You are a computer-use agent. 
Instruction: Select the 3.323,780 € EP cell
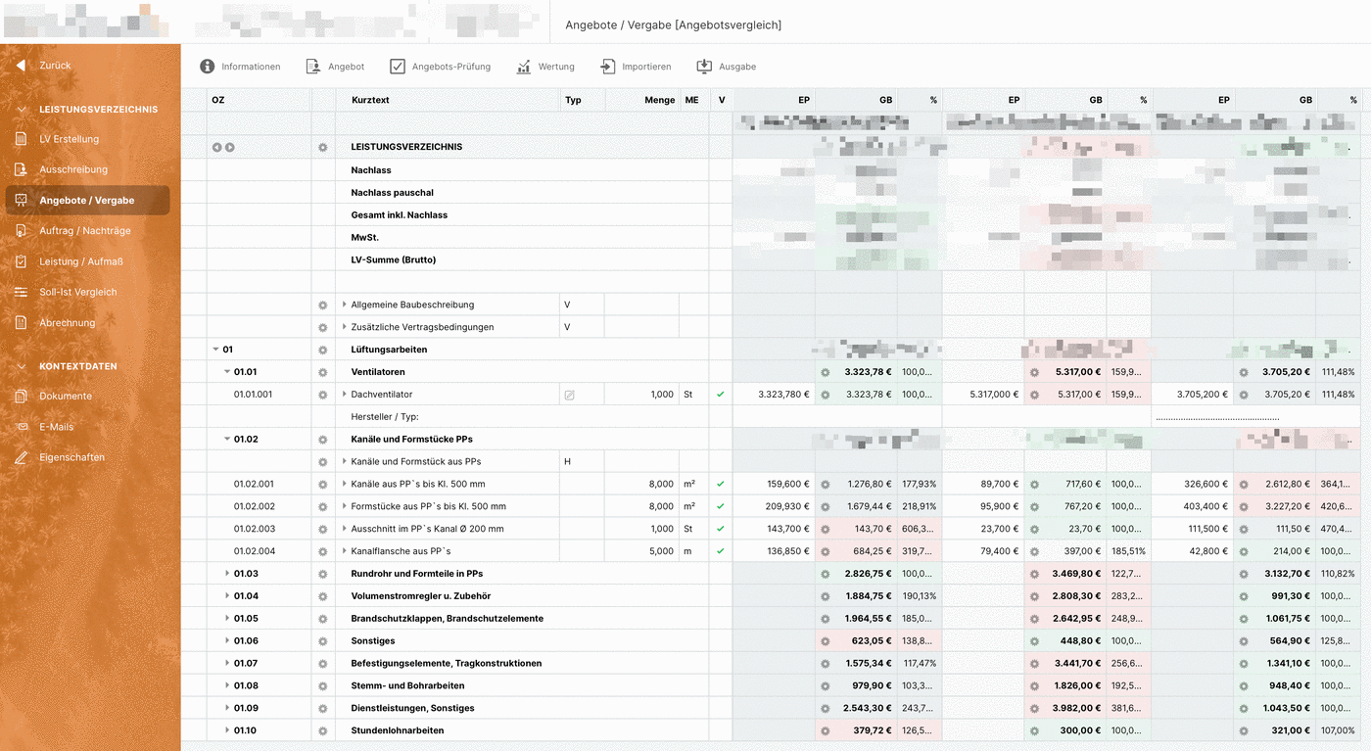(774, 395)
